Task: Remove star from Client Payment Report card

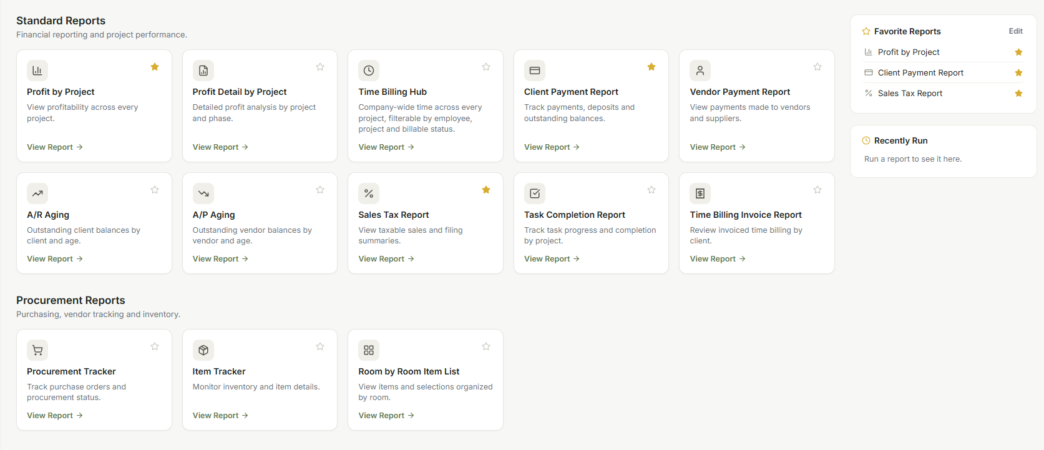Action: tap(651, 67)
